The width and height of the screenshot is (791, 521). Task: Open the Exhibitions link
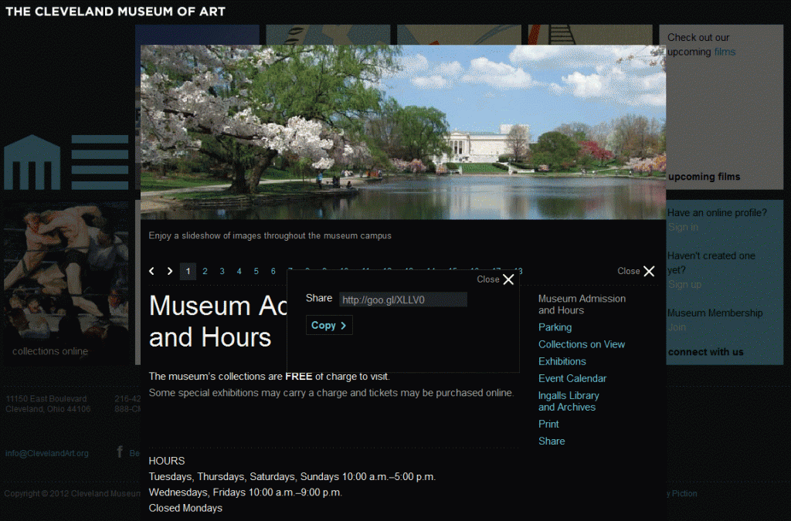point(562,361)
